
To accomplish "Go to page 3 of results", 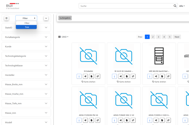I will [x=158, y=37].
